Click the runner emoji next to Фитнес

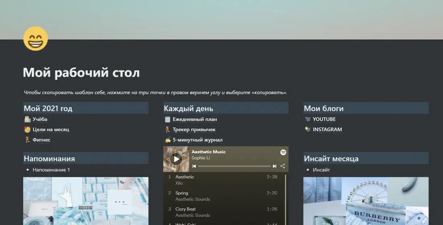(x=27, y=140)
